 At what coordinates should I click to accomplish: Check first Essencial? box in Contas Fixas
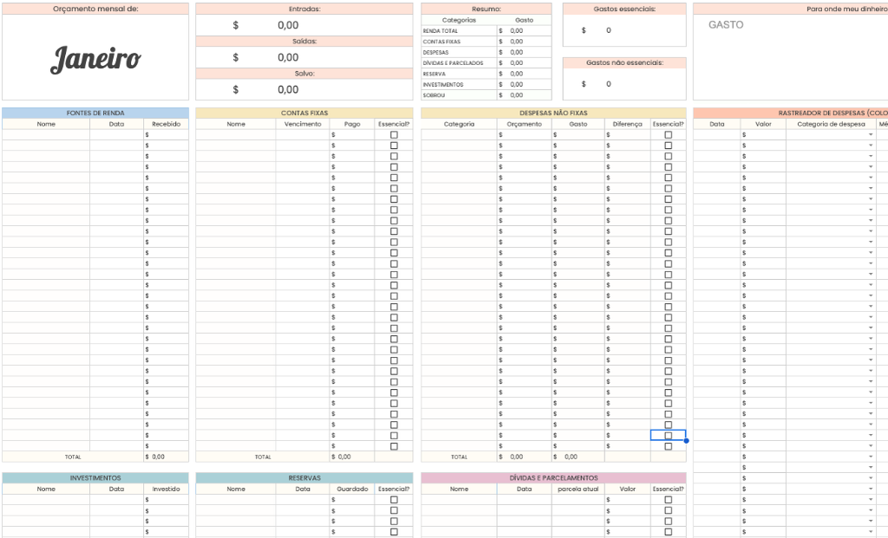pos(394,135)
